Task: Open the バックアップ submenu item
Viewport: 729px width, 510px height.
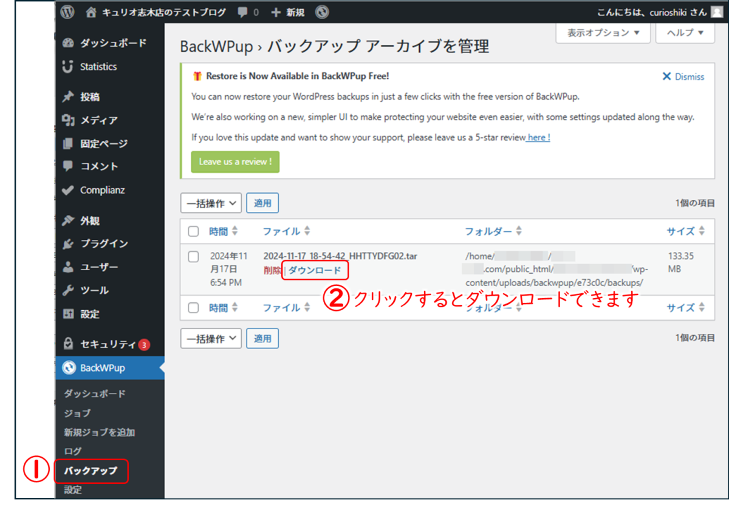Action: pos(91,471)
